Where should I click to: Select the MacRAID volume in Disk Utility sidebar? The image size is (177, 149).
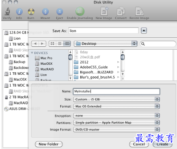point(19,103)
